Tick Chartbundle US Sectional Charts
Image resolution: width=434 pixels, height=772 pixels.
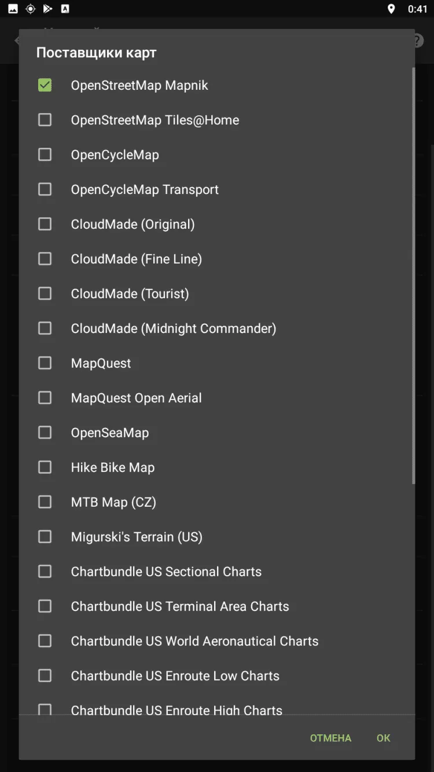(45, 572)
